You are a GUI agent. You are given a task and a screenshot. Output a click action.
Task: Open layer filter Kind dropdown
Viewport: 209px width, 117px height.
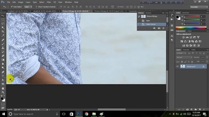click(x=181, y=53)
